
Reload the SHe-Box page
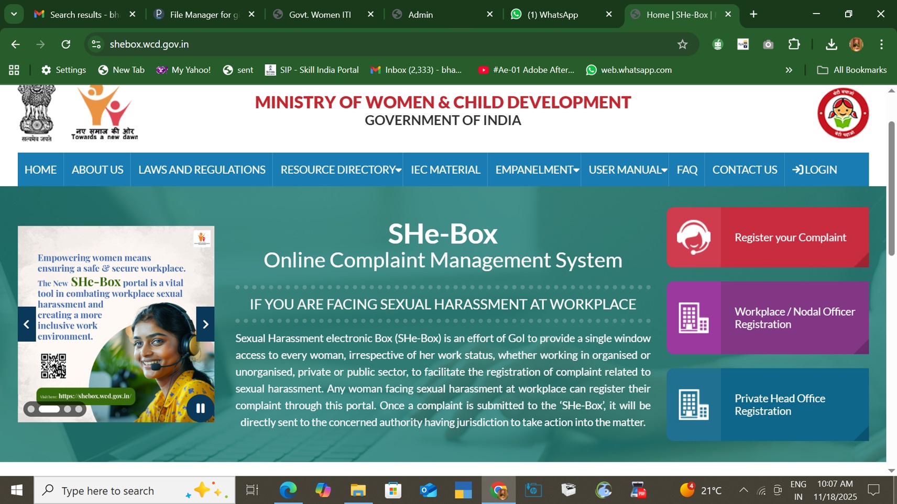66,44
